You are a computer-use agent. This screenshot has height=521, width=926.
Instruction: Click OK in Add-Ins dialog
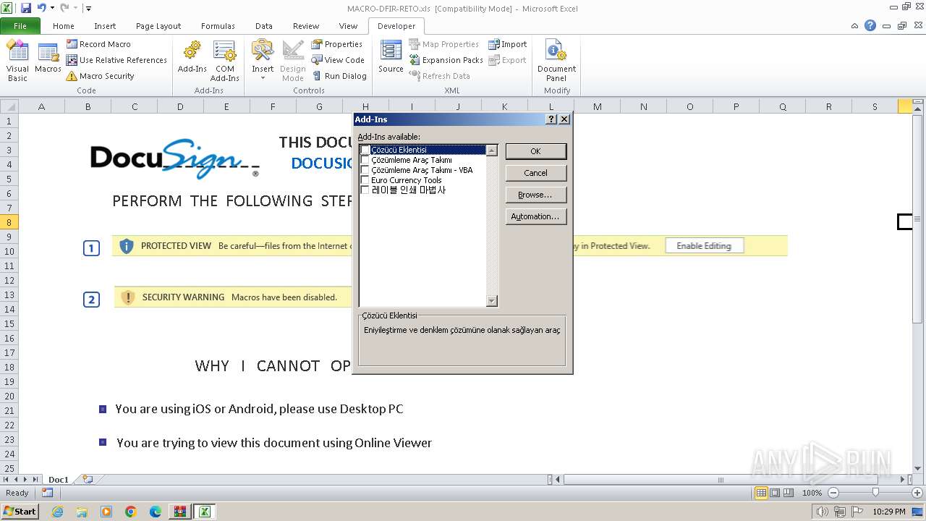pos(535,151)
